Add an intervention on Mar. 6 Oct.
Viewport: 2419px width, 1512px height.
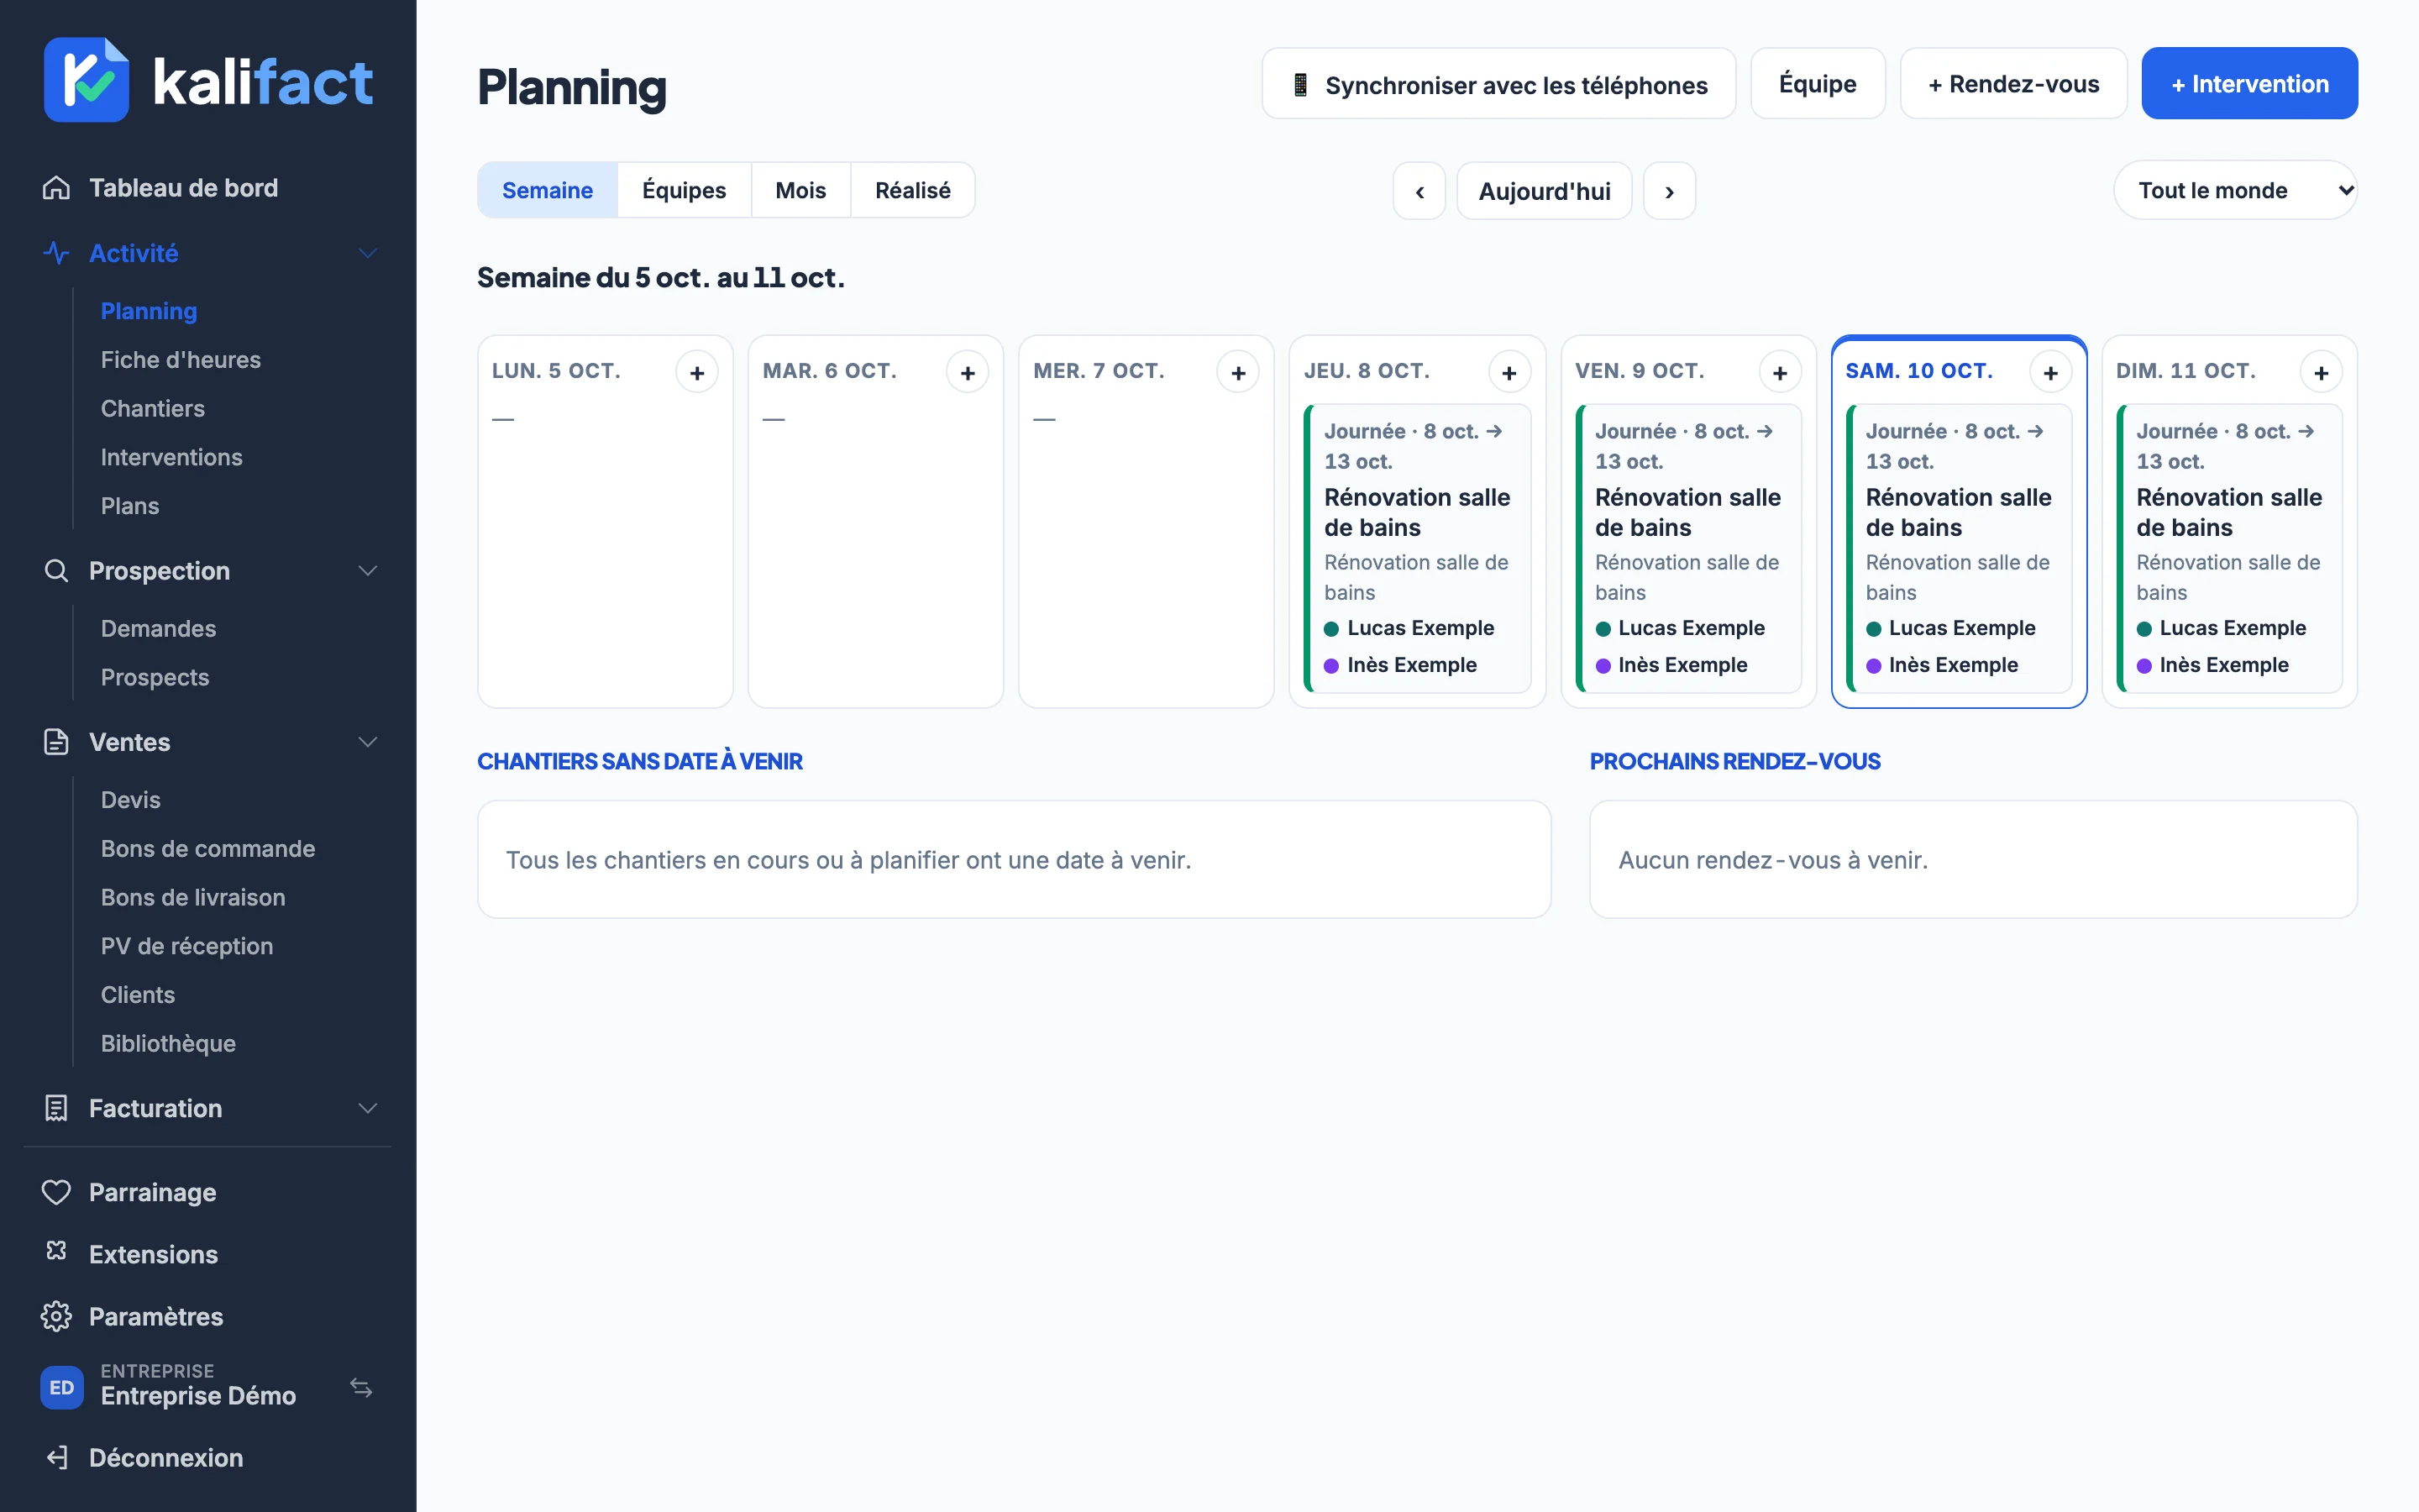point(968,373)
